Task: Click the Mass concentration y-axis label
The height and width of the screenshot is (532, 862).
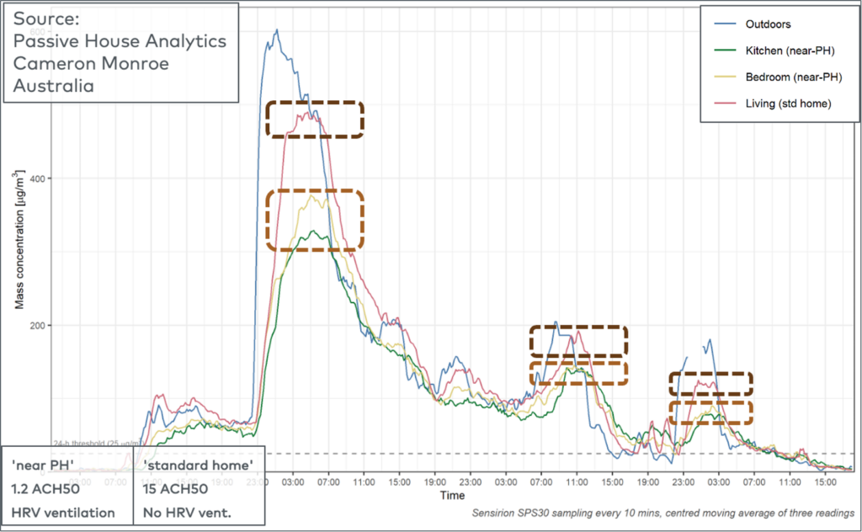Action: (x=19, y=240)
